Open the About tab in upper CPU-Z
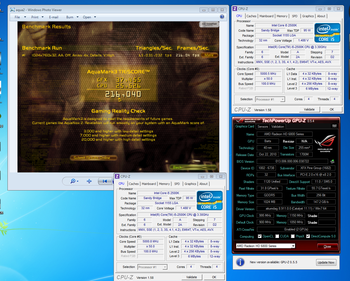 pos(321,16)
